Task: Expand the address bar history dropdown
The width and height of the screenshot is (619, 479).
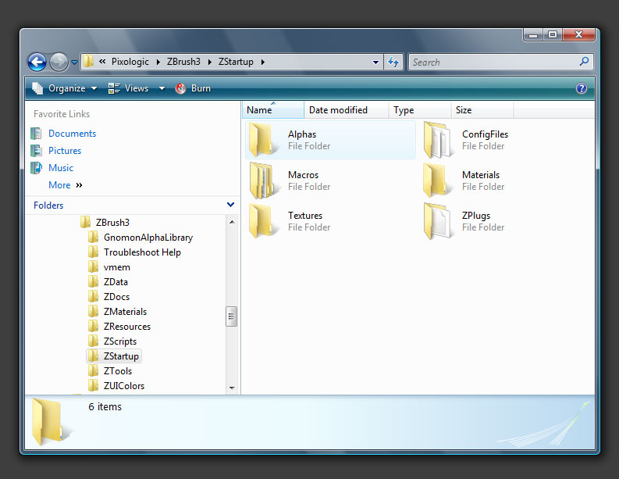Action: 375,63
